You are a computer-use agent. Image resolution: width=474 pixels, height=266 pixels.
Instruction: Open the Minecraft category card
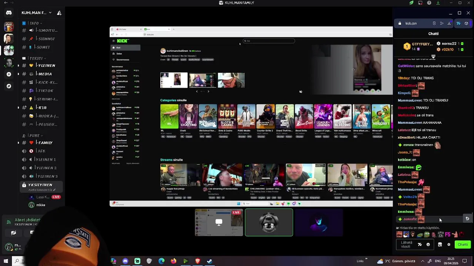[x=381, y=121]
